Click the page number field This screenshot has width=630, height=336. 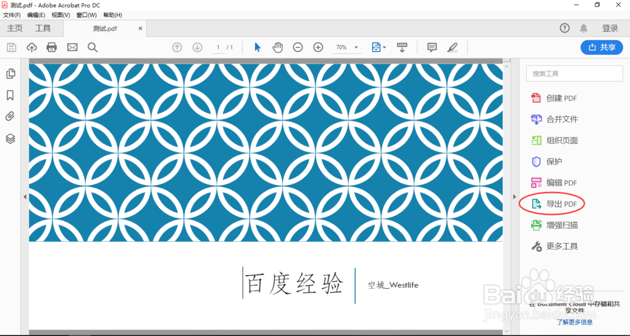pos(218,47)
